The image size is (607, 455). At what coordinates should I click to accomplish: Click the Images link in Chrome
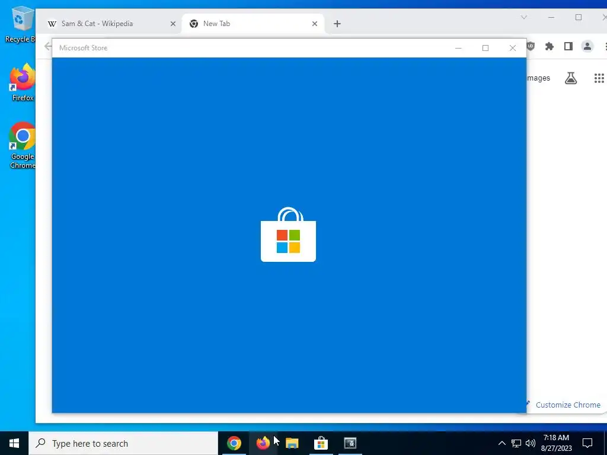pos(538,78)
